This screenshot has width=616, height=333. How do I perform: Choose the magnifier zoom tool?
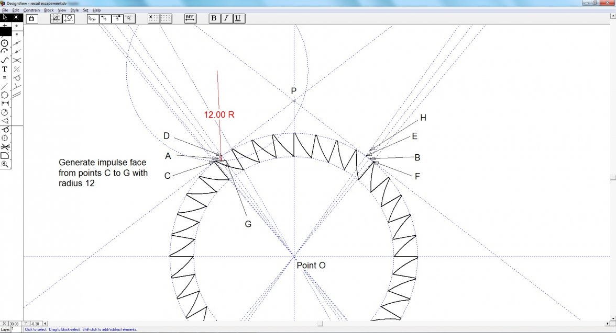click(x=5, y=164)
